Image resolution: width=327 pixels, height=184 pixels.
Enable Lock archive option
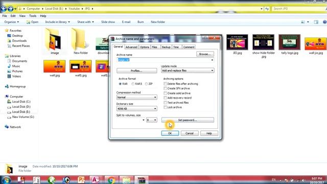coord(165,107)
